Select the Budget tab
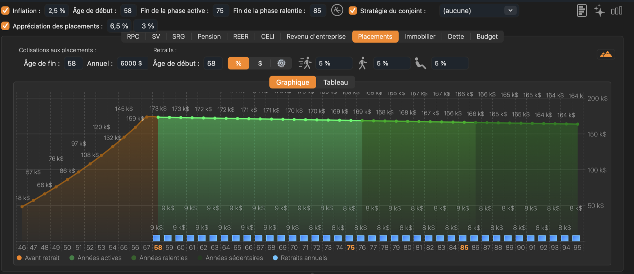This screenshot has width=634, height=274. [487, 36]
